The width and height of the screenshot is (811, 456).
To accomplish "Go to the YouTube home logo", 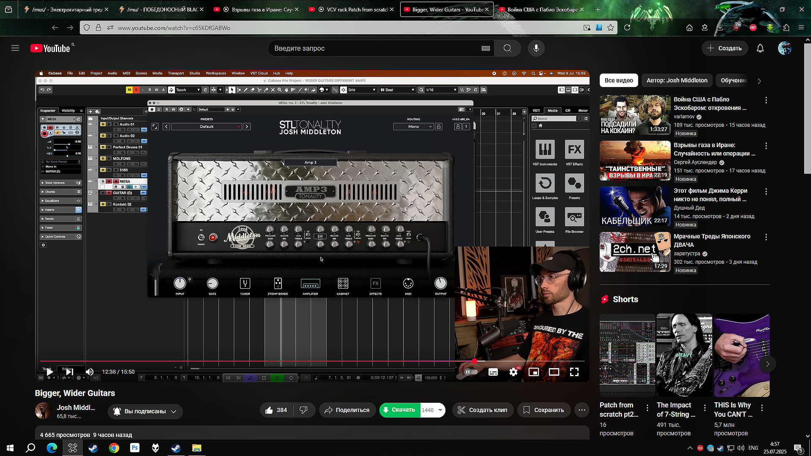I will (50, 48).
